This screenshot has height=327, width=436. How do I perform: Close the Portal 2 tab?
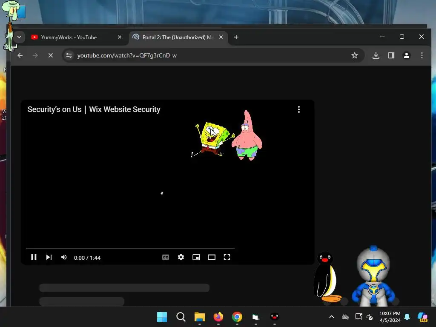[x=221, y=37]
